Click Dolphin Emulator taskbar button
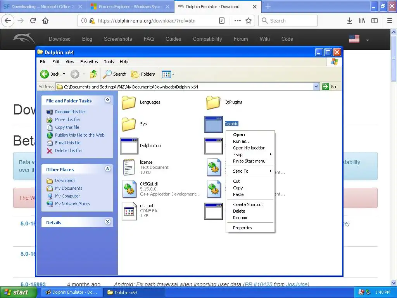Screen dimensions: 397x298 pos(72,293)
